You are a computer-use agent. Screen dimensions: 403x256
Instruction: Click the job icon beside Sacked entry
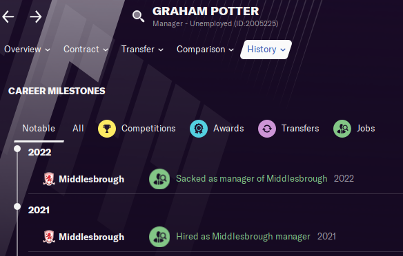159,179
